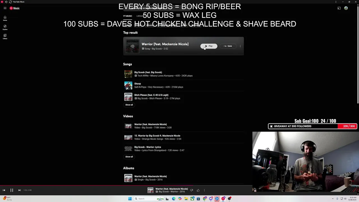Dislike the playing song
Screen dimensions: 359x202
coord(192,190)
